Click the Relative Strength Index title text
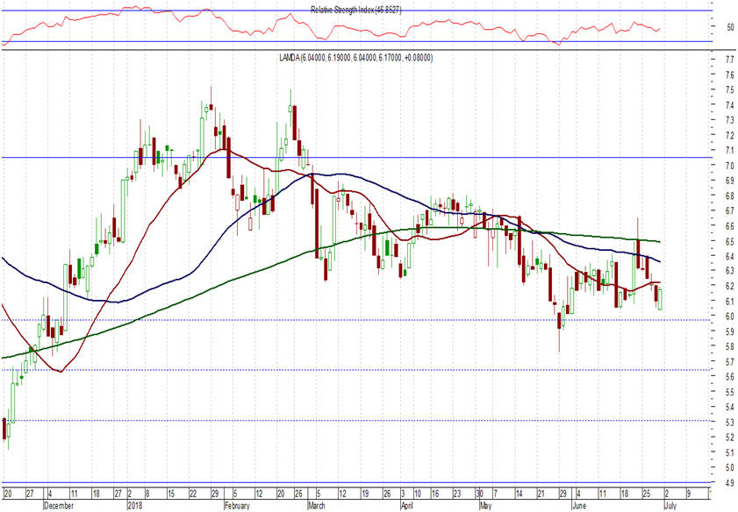 (355, 10)
